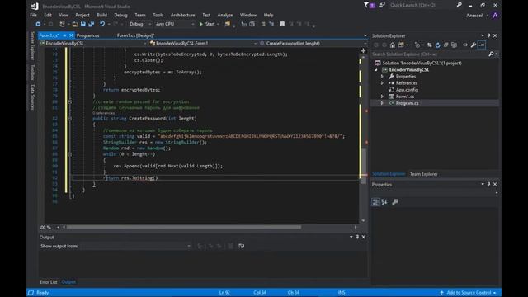The height and width of the screenshot is (297, 528).
Task: Open the Build menu
Action: 101,15
